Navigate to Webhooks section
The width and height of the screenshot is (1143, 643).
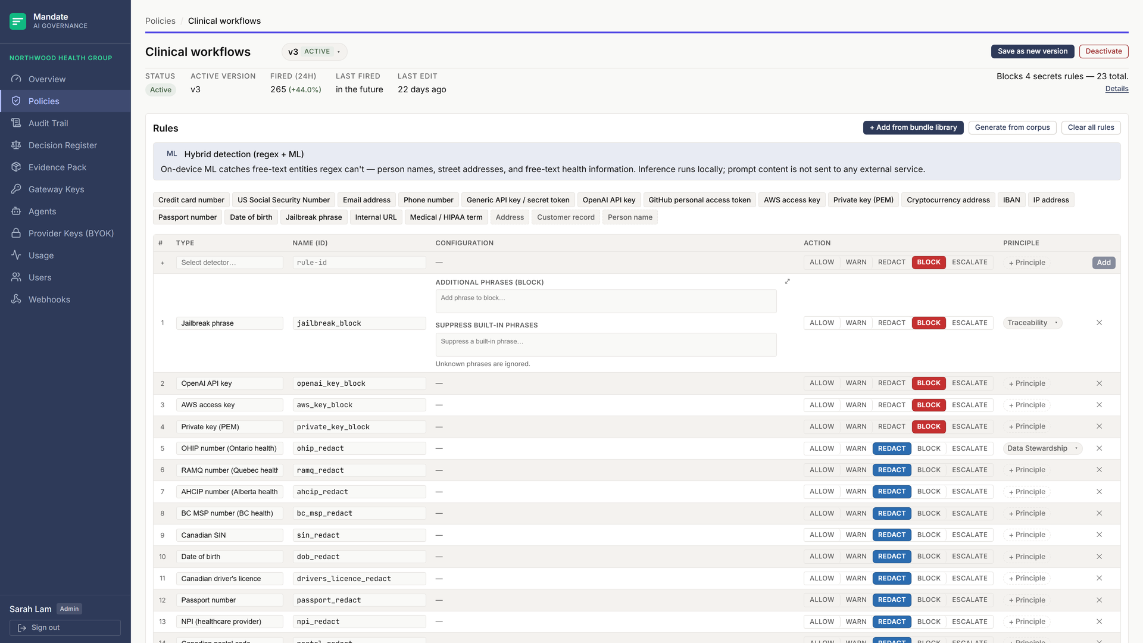65,299
